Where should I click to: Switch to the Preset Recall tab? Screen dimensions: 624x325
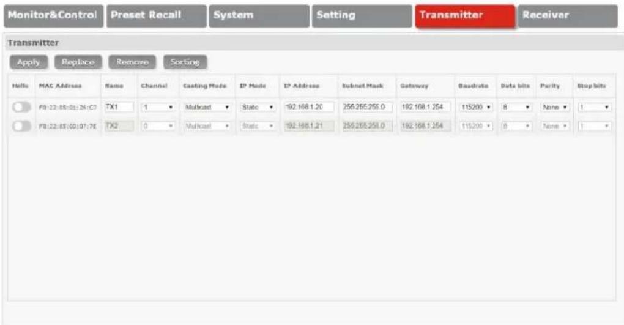157,15
